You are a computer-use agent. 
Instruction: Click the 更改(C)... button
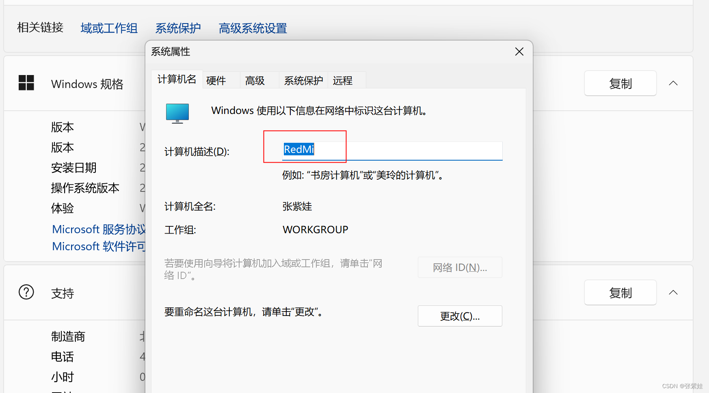(x=460, y=316)
